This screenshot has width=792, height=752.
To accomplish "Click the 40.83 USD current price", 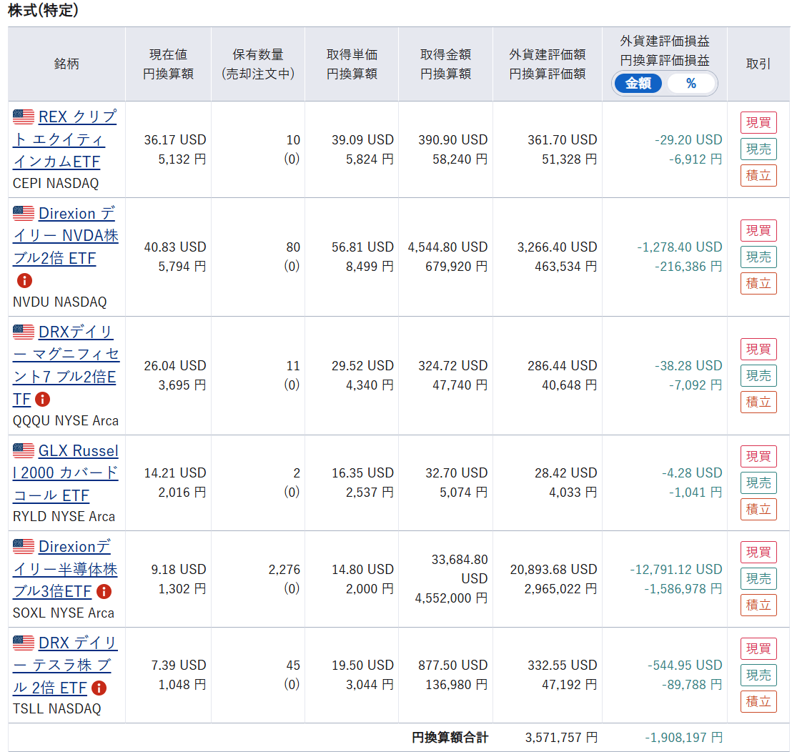I will 174,247.
